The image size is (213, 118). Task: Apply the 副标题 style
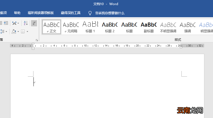(x=149, y=27)
